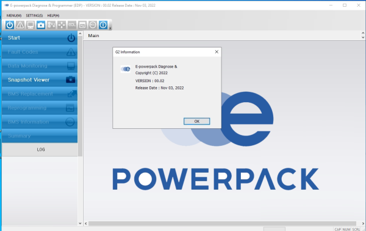Click the Main header scroll down arrow
Image resolution: width=366 pixels, height=231 pixels.
pos(363,37)
